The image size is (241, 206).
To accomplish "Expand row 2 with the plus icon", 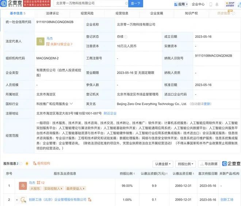I will pyautogui.click(x=17, y=200).
